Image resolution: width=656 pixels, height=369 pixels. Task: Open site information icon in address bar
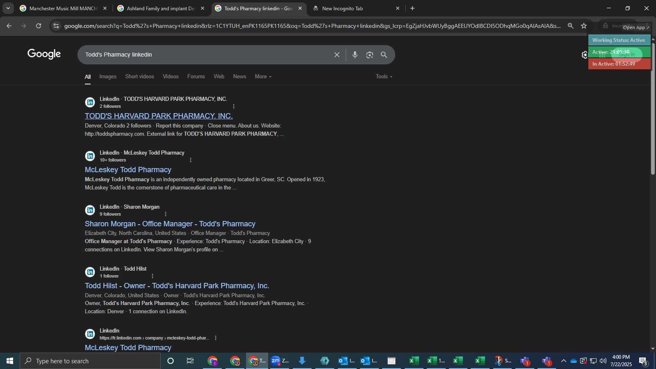(x=56, y=26)
